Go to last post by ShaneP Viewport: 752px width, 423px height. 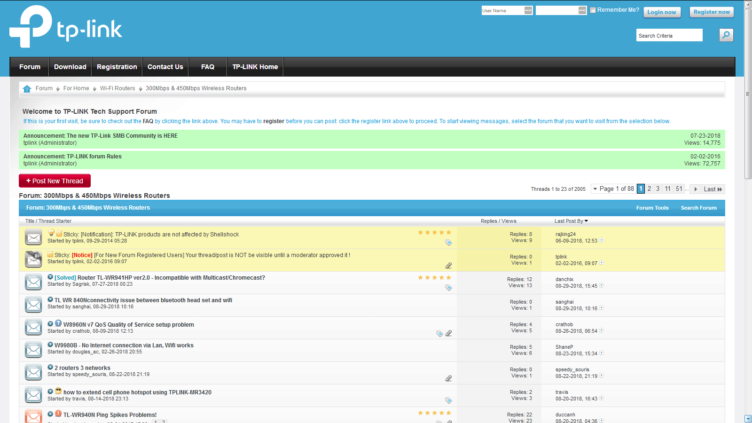click(601, 353)
